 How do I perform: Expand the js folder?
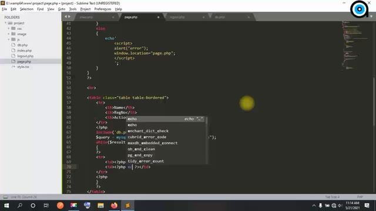(x=9, y=39)
